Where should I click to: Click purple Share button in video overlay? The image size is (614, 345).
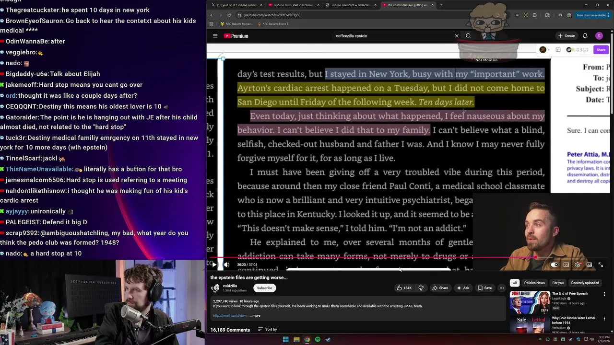(x=601, y=50)
